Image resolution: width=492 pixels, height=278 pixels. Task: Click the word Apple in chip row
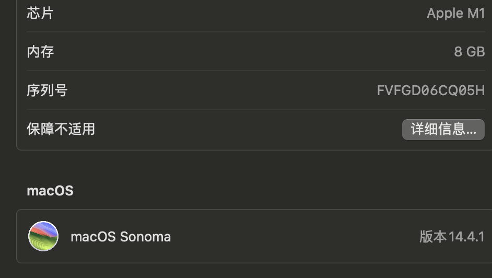click(445, 13)
